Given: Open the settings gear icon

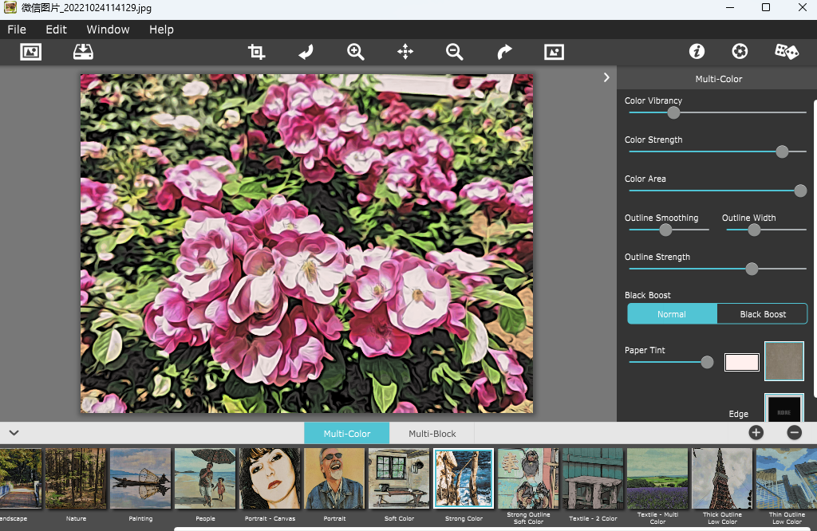Looking at the screenshot, I should [740, 52].
